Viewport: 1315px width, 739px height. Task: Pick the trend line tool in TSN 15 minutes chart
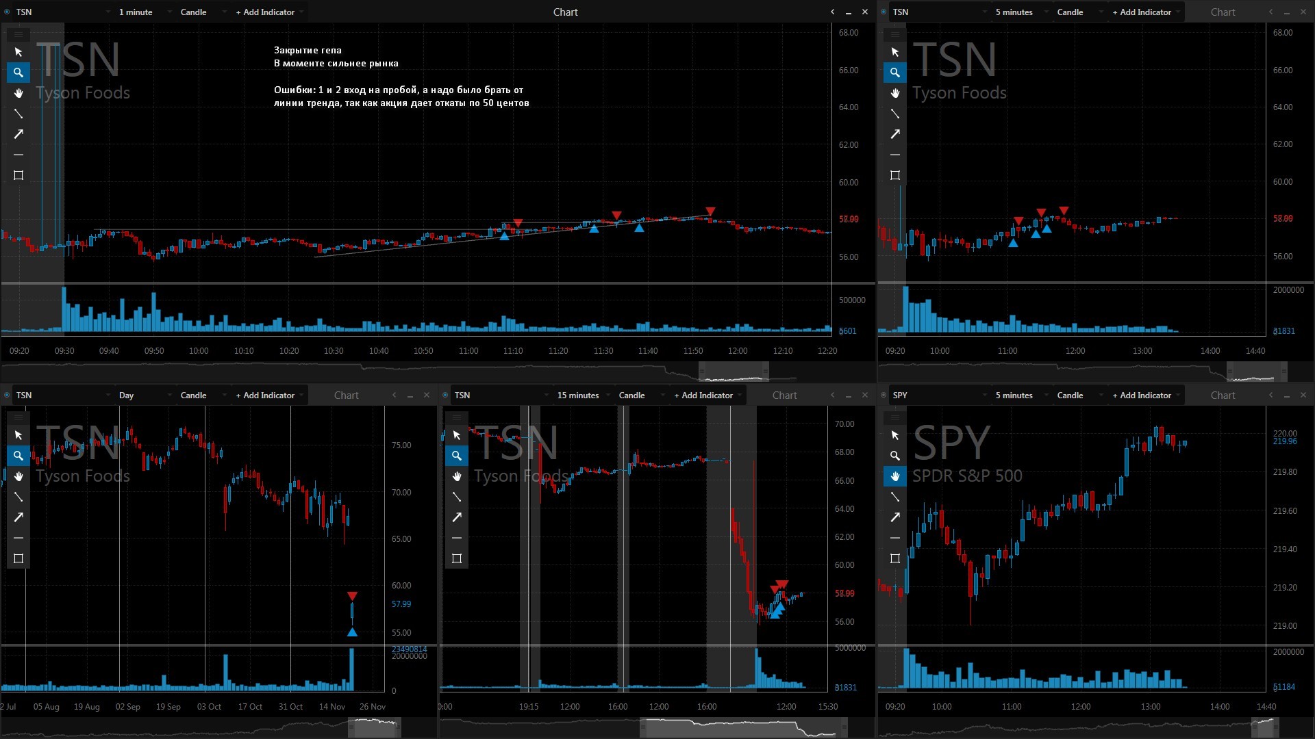(x=457, y=497)
